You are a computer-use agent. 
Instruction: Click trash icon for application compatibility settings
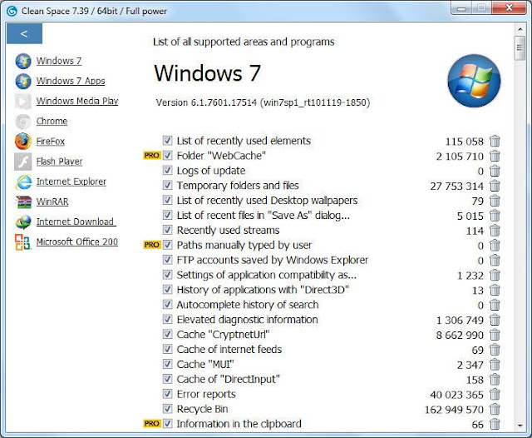point(495,276)
